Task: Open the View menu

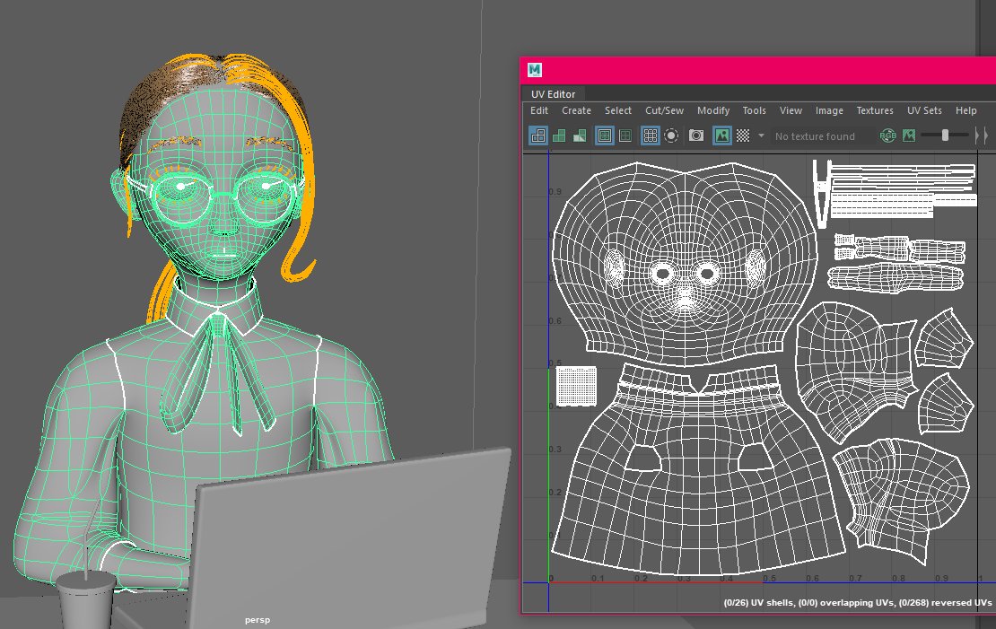Action: 791,110
